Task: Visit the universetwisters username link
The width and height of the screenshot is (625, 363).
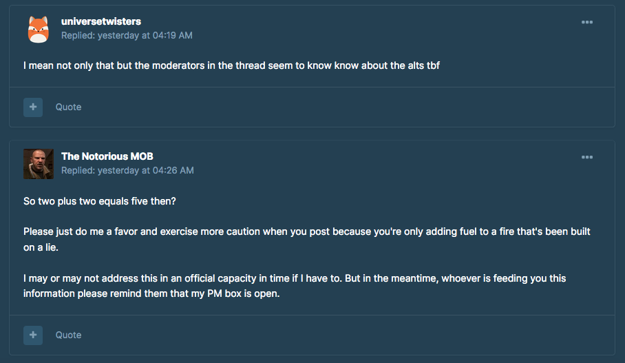Action: click(101, 21)
